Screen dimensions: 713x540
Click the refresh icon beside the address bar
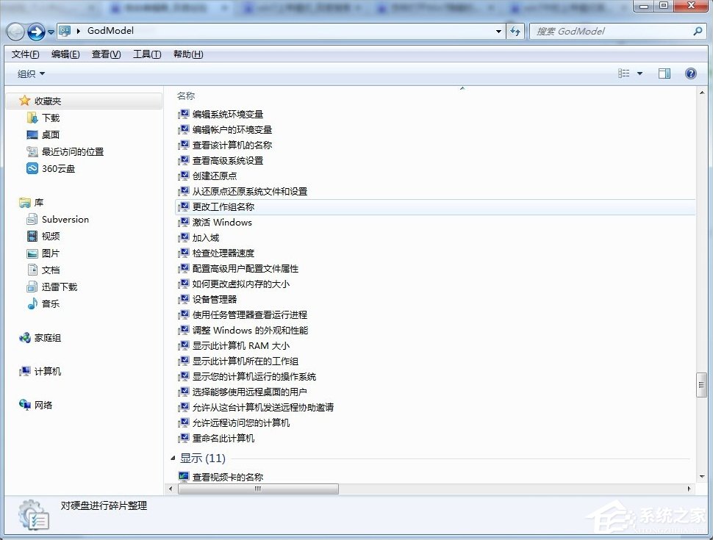515,30
